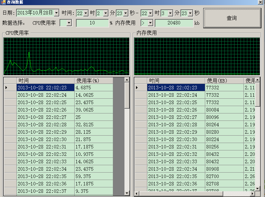This screenshot has width=265, height=197.
Task: Open the 内存使用 comparison operator dropdown
Action: pyautogui.click(x=150, y=23)
